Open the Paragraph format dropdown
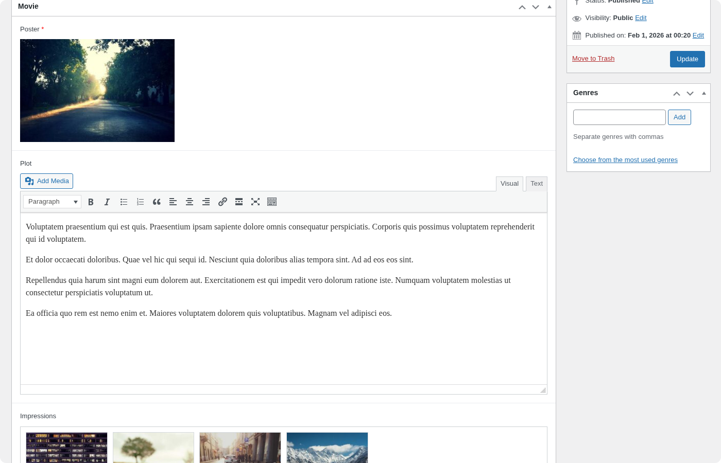Screen dimensions: 721x463 tap(52, 202)
